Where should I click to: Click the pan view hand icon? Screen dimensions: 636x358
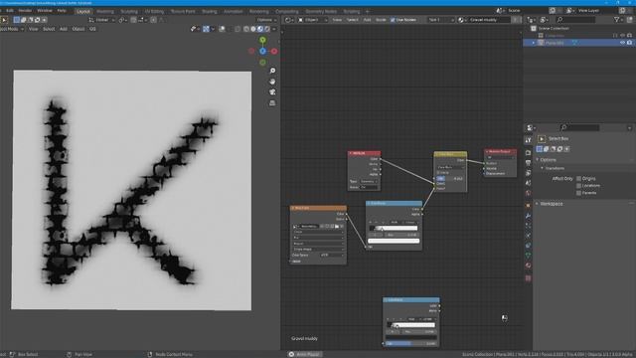272,82
